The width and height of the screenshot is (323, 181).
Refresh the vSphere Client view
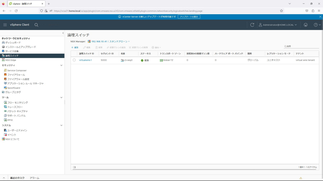[252, 25]
